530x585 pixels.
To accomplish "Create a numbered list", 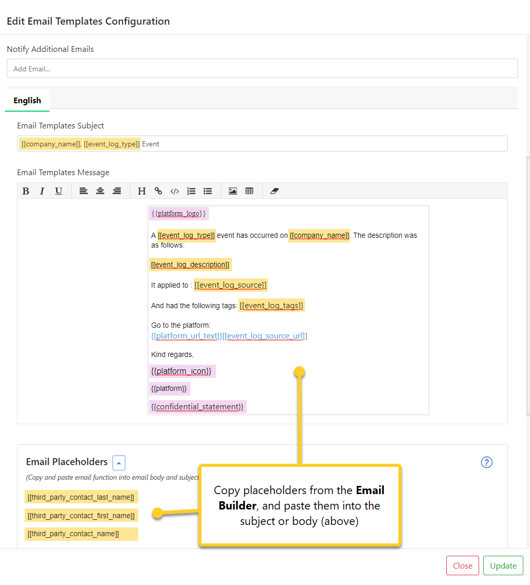I will pos(191,191).
